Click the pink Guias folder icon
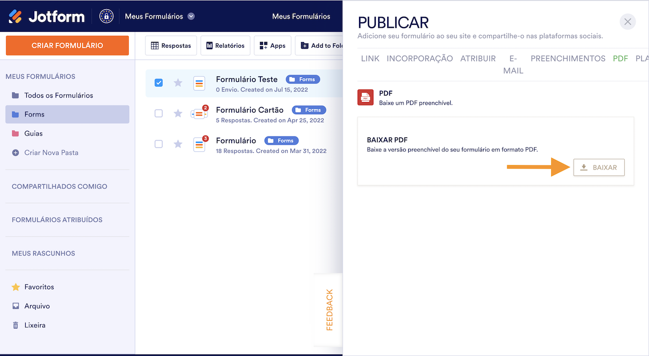The width and height of the screenshot is (649, 356). (15, 134)
